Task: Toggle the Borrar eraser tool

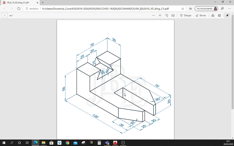Action: (201, 15)
